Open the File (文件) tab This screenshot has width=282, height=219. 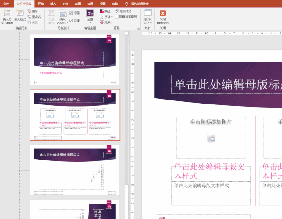click(6, 4)
